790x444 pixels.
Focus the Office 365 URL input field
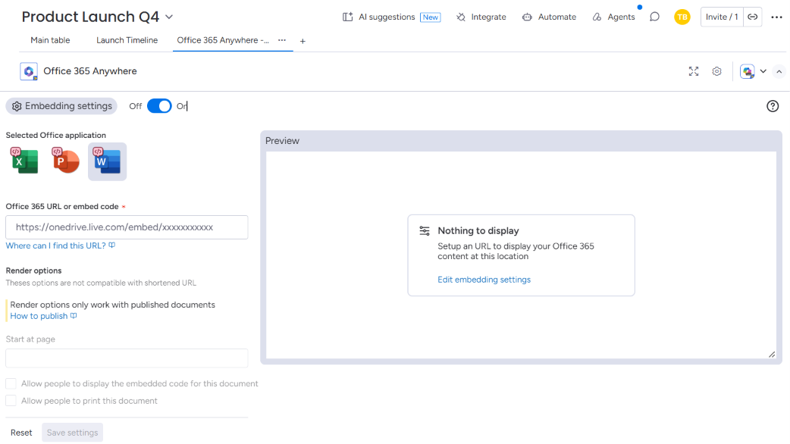click(127, 227)
